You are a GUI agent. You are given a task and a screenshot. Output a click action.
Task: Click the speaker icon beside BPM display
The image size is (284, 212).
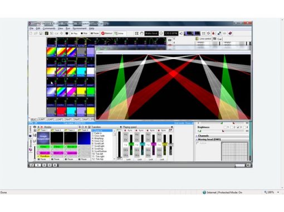tap(181, 33)
